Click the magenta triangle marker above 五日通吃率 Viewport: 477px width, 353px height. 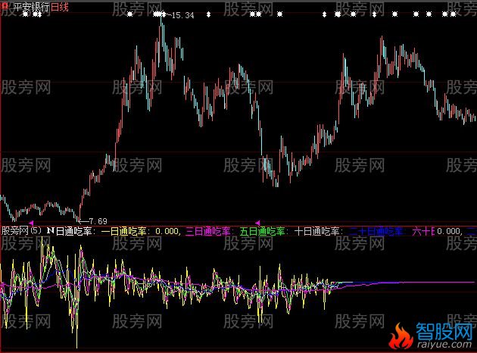pyautogui.click(x=257, y=223)
